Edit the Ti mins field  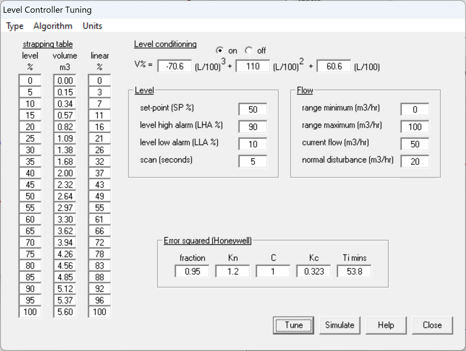point(354,272)
